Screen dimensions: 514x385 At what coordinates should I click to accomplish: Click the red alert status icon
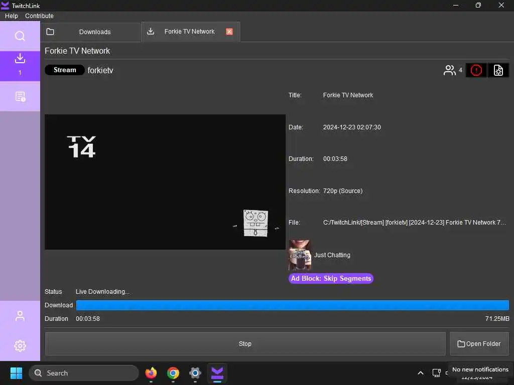(476, 70)
